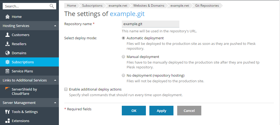Image resolution: width=280 pixels, height=125 pixels.
Task: Select the Automatic deployment radio button
Action: click(123, 38)
